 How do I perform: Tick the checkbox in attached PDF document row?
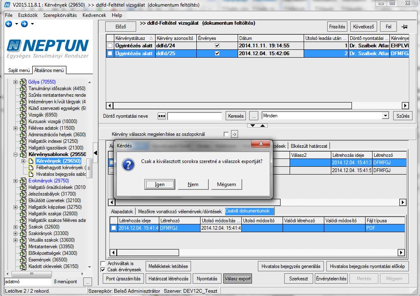pyautogui.click(x=114, y=228)
